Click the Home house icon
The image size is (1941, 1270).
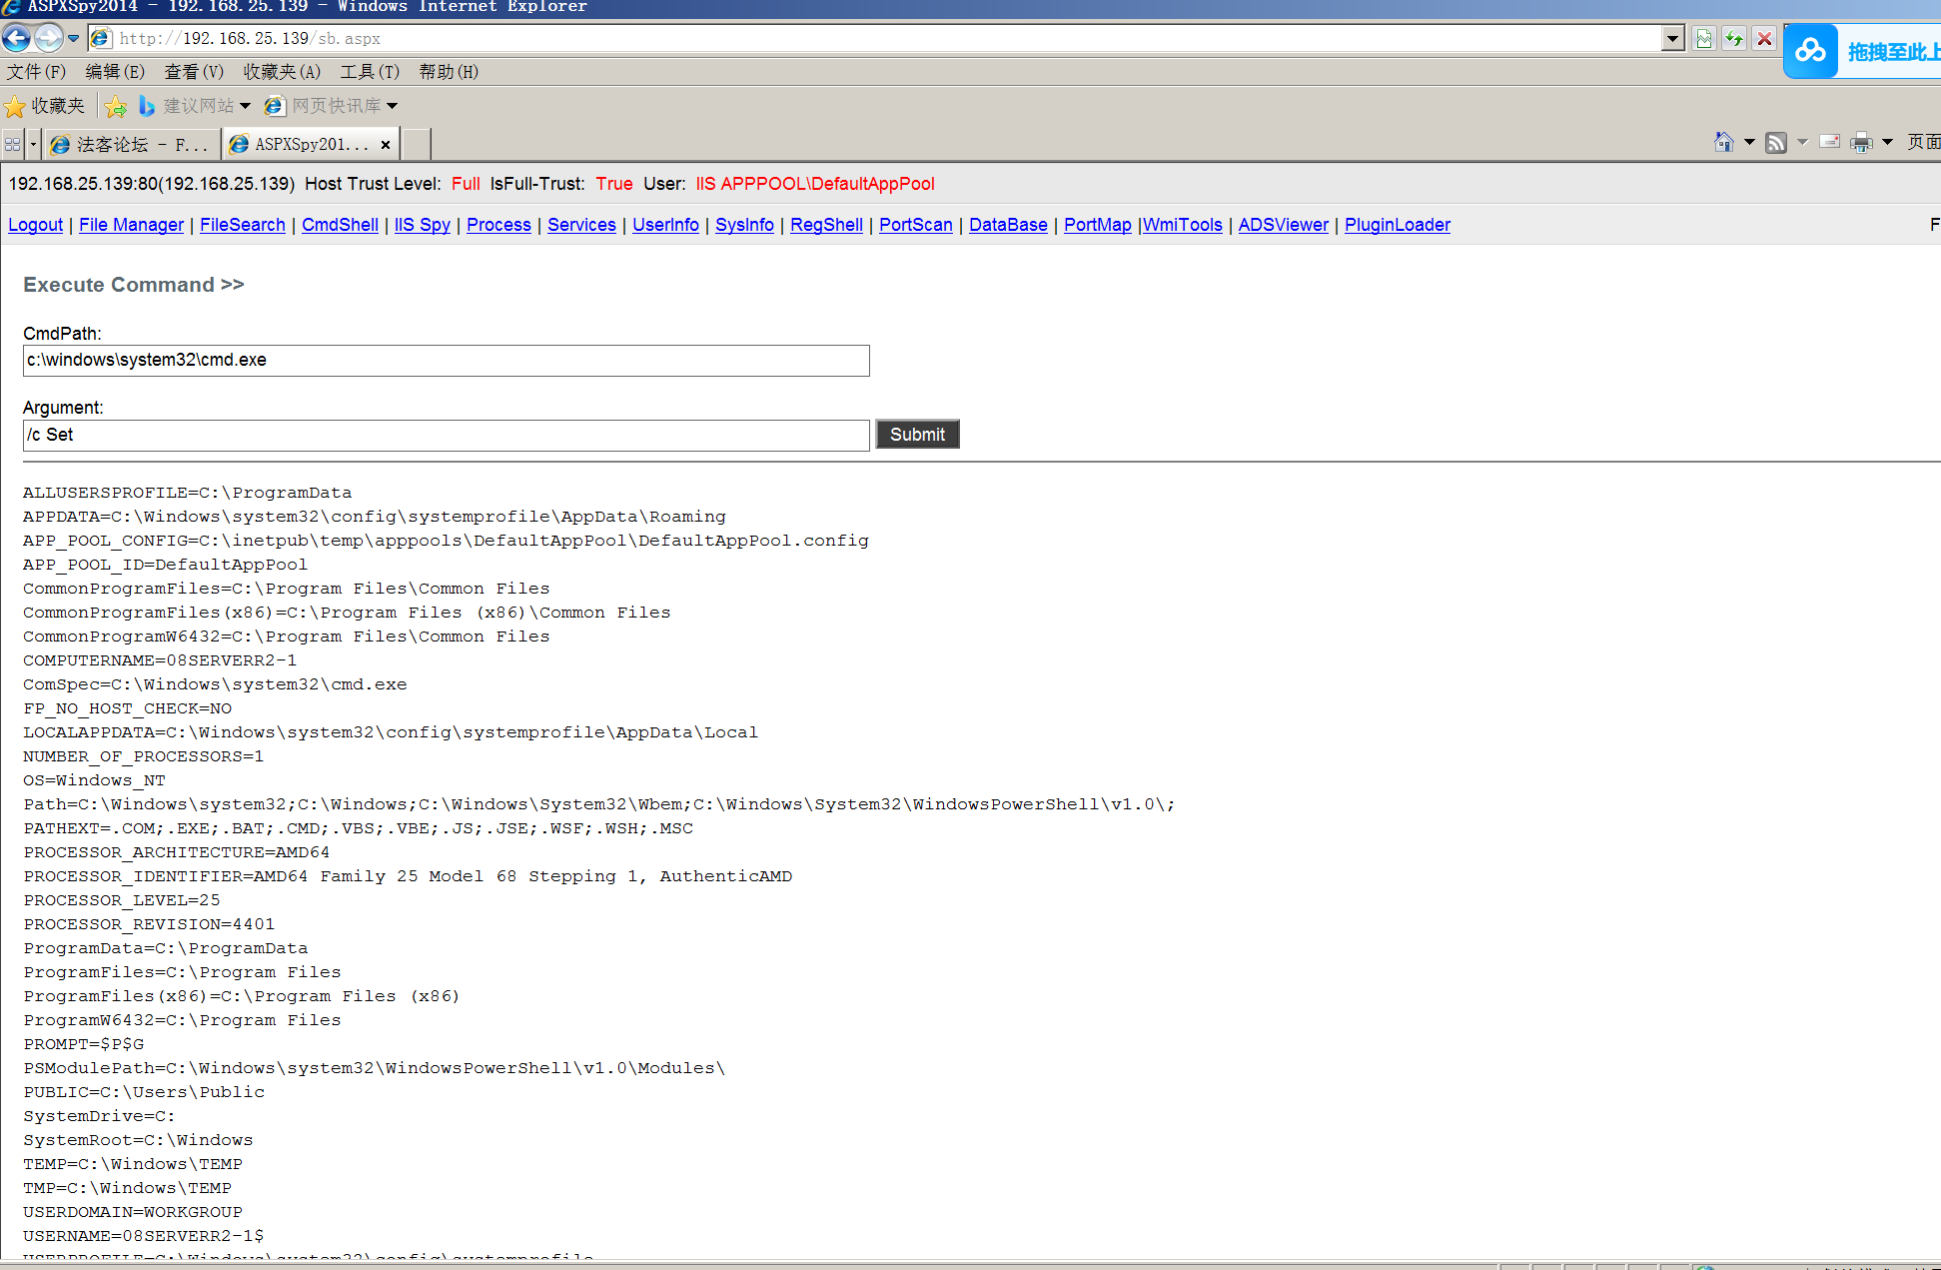click(1723, 143)
